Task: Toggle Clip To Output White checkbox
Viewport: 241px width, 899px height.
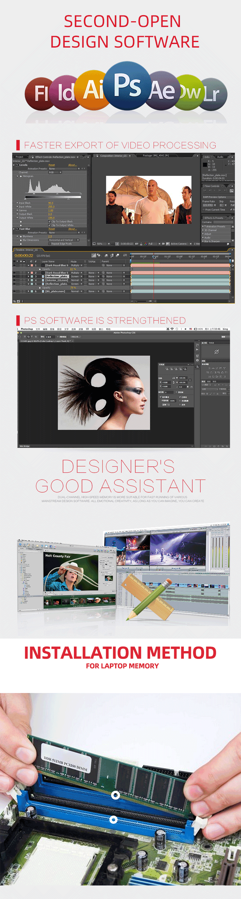Action: pyautogui.click(x=49, y=225)
